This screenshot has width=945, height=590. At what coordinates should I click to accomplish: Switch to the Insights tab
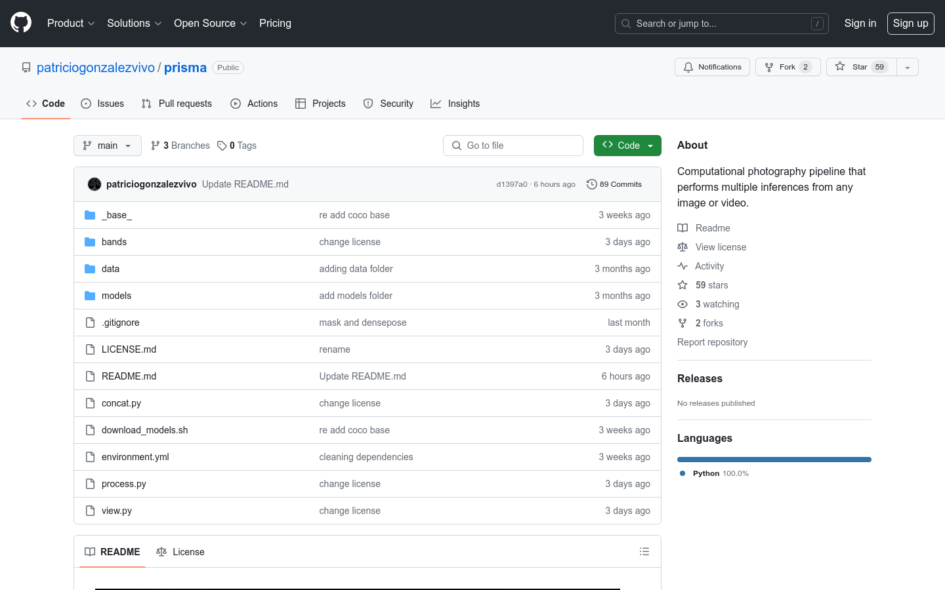[455, 104]
